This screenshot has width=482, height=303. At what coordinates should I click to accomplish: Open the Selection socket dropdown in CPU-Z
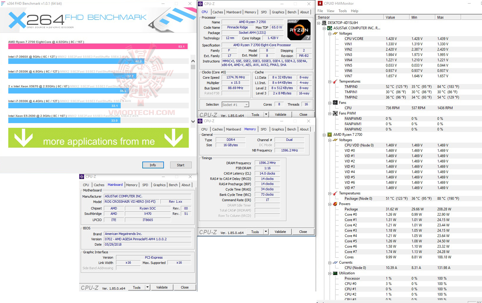(246, 104)
